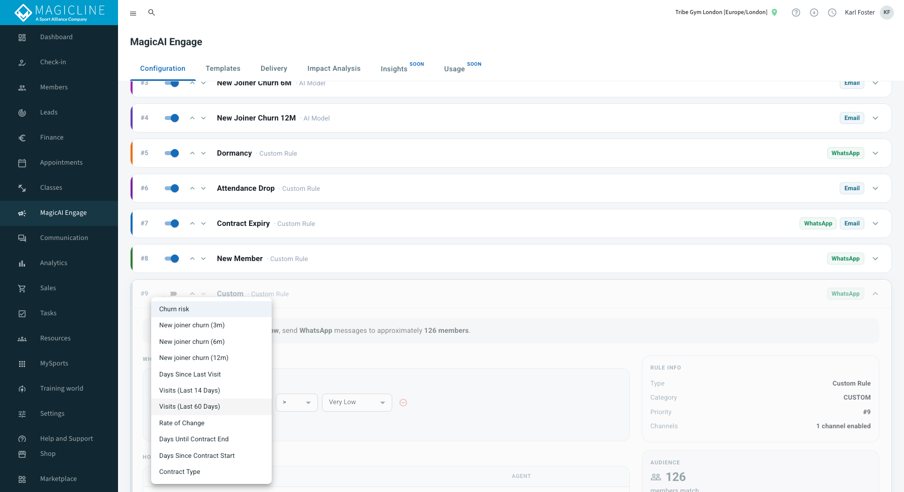Open the help question mark icon
The image size is (904, 492).
point(796,13)
